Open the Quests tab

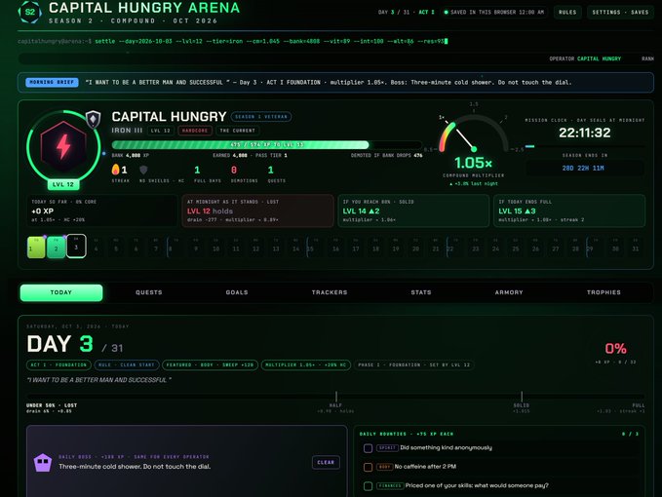pyautogui.click(x=148, y=292)
